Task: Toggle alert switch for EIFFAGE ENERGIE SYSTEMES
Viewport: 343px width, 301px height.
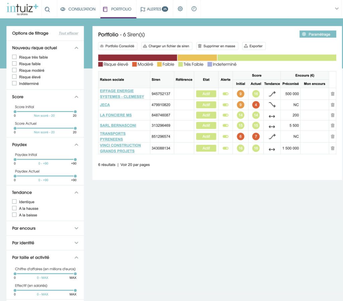Action: [x=225, y=94]
